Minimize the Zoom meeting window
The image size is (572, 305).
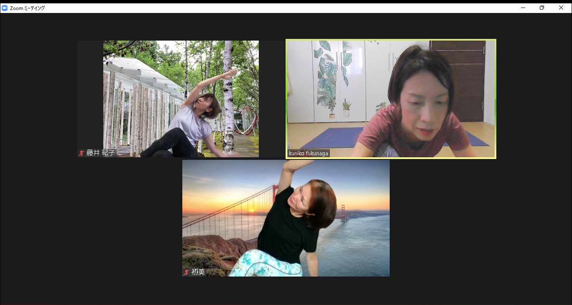[523, 8]
